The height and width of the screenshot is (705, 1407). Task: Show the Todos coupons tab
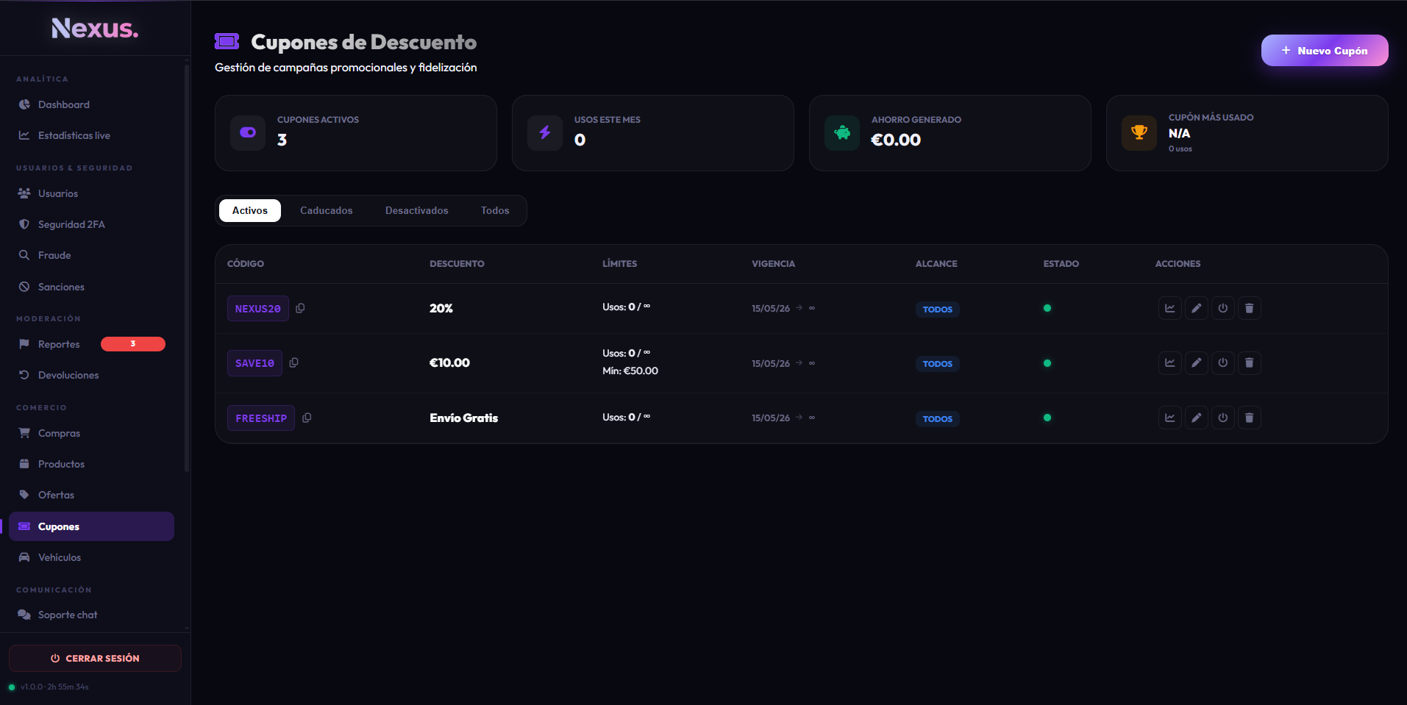coord(495,210)
